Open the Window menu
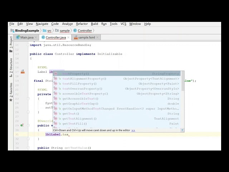Viewport: 229px width, 172px height. coord(135,24)
